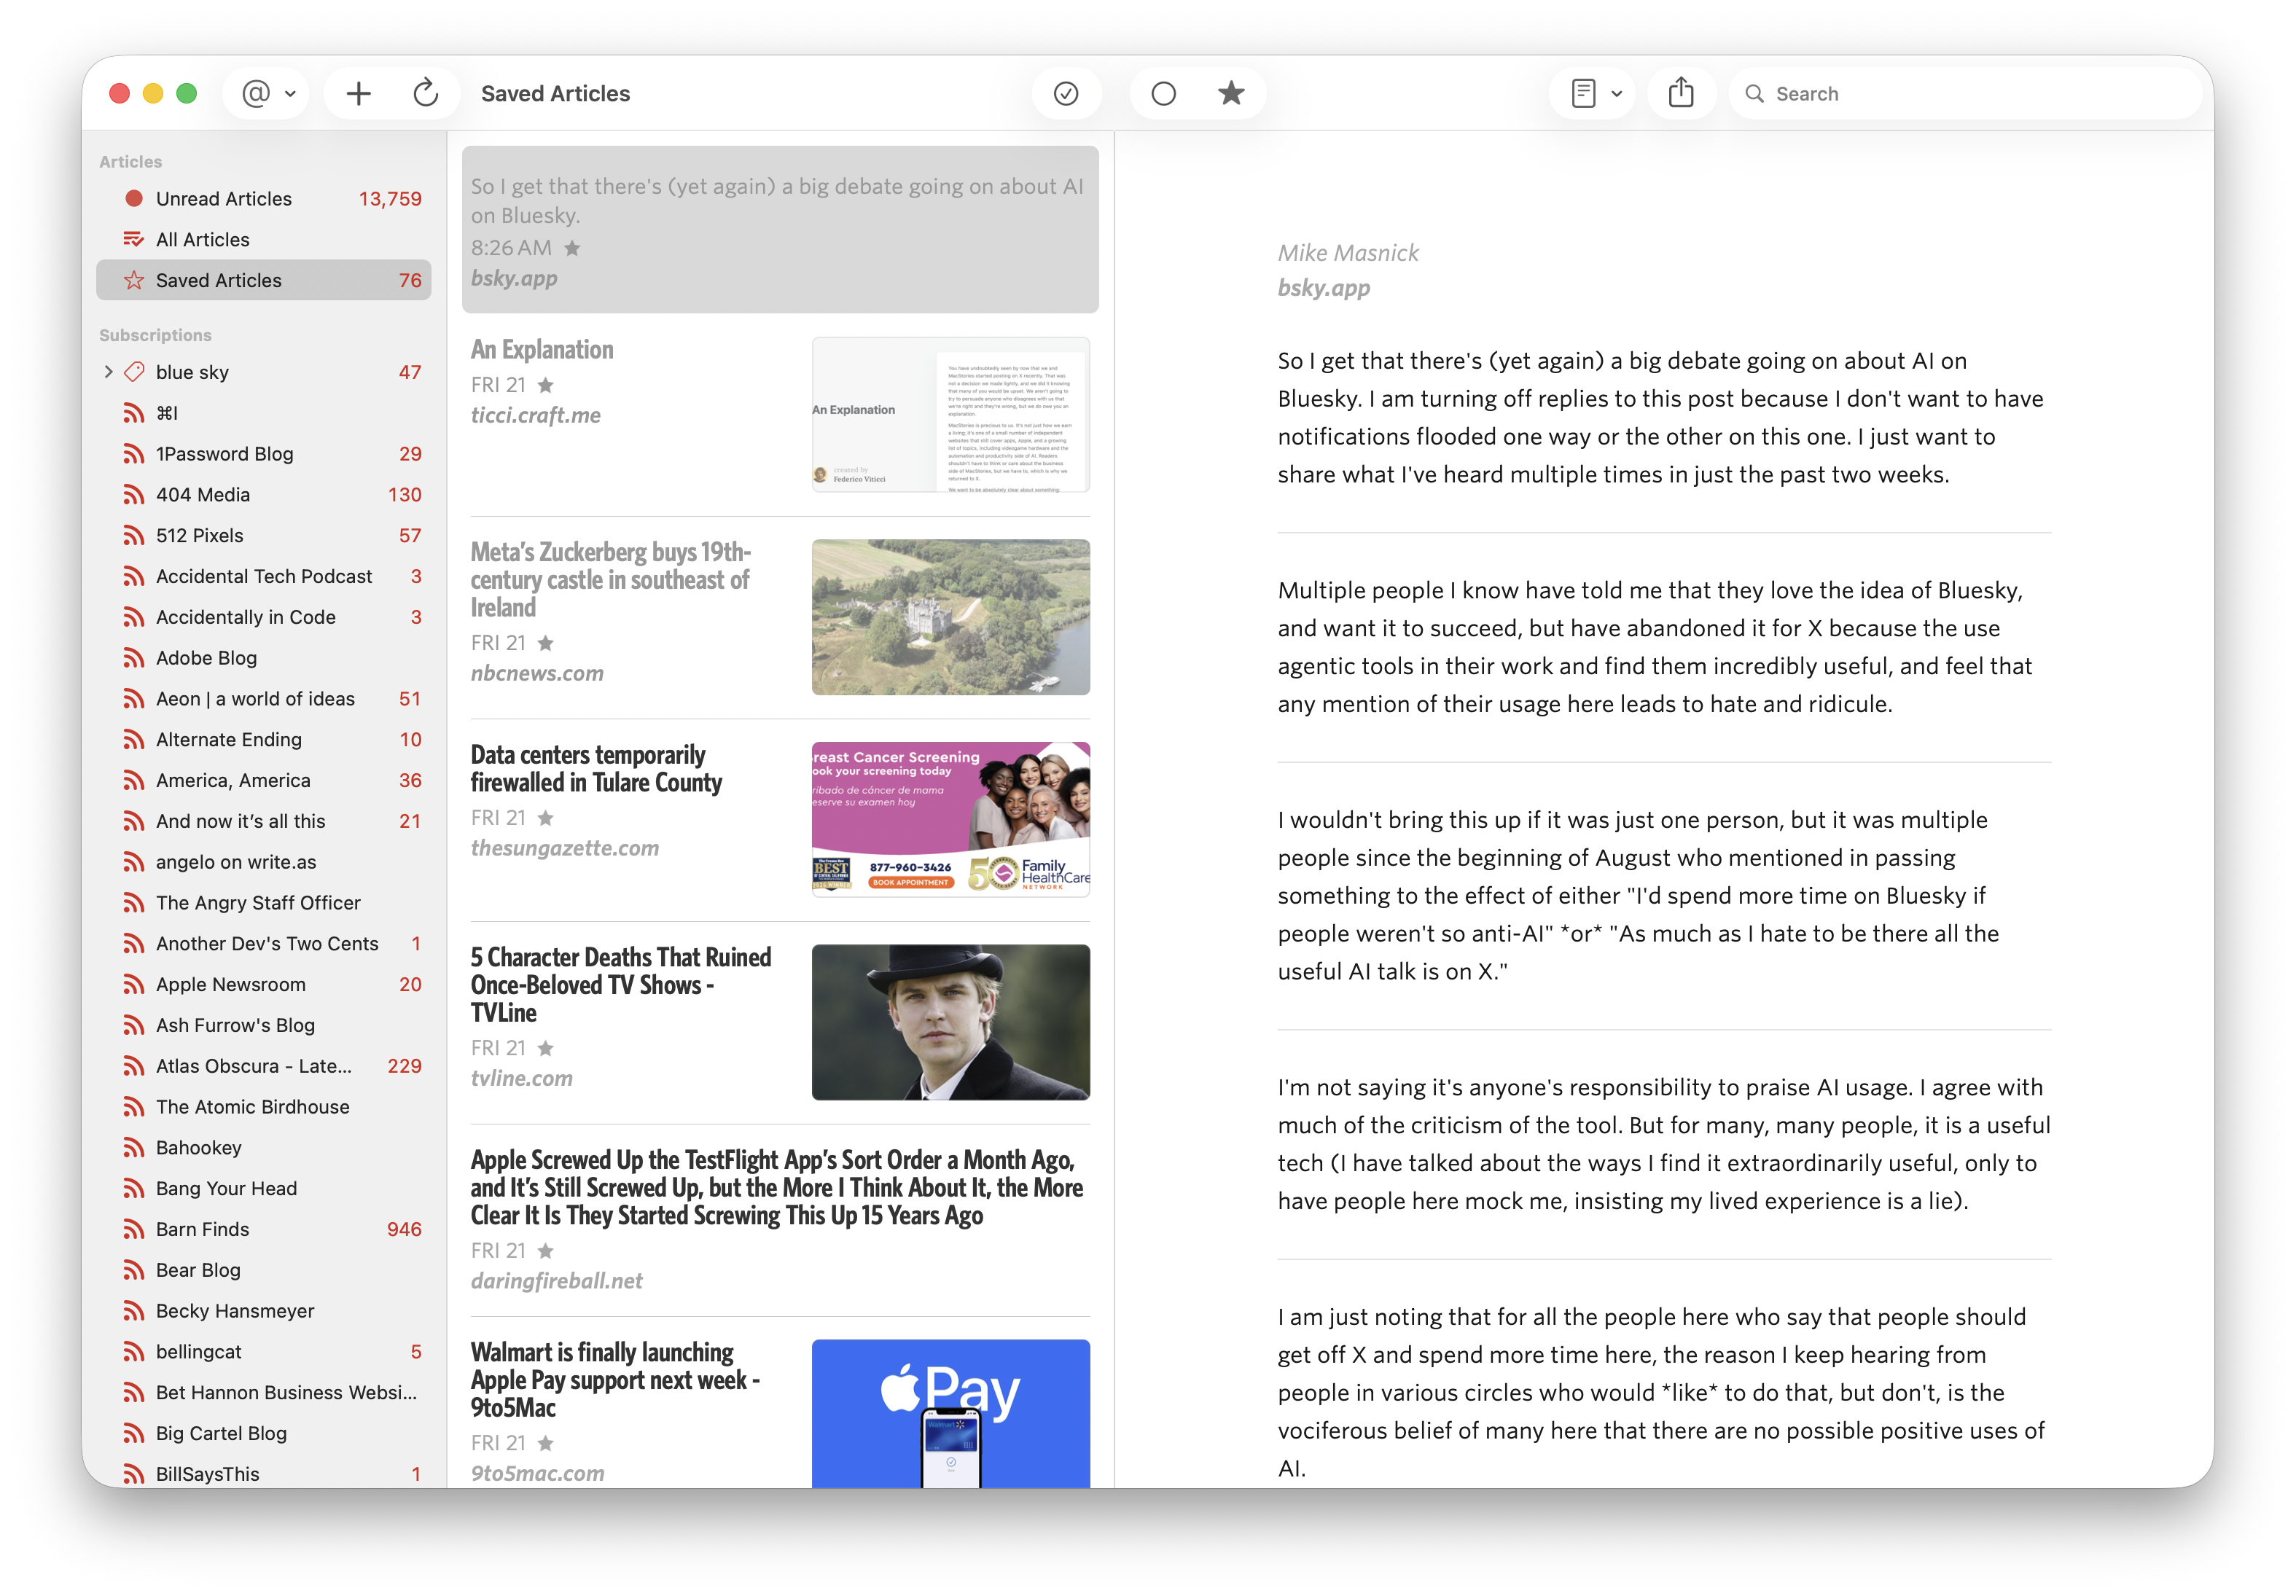Screen dimensions: 2296x1596
Task: Open Bet Hannon Business Website feed
Action: coord(263,1393)
